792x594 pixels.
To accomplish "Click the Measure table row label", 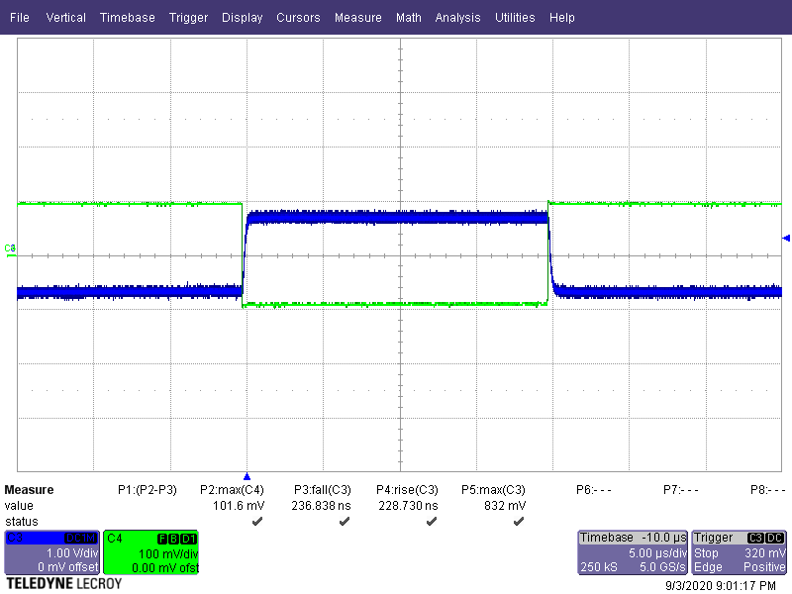I will coord(29,490).
